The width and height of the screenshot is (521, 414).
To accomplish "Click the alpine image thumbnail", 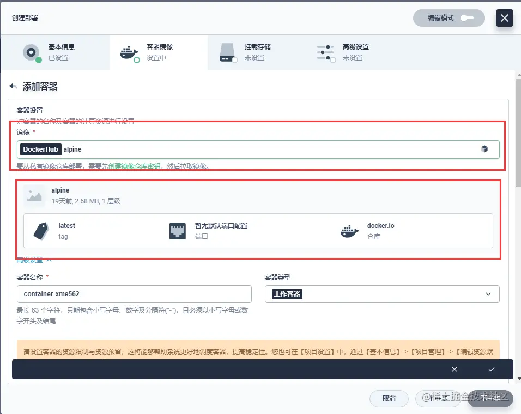I will coord(34,195).
